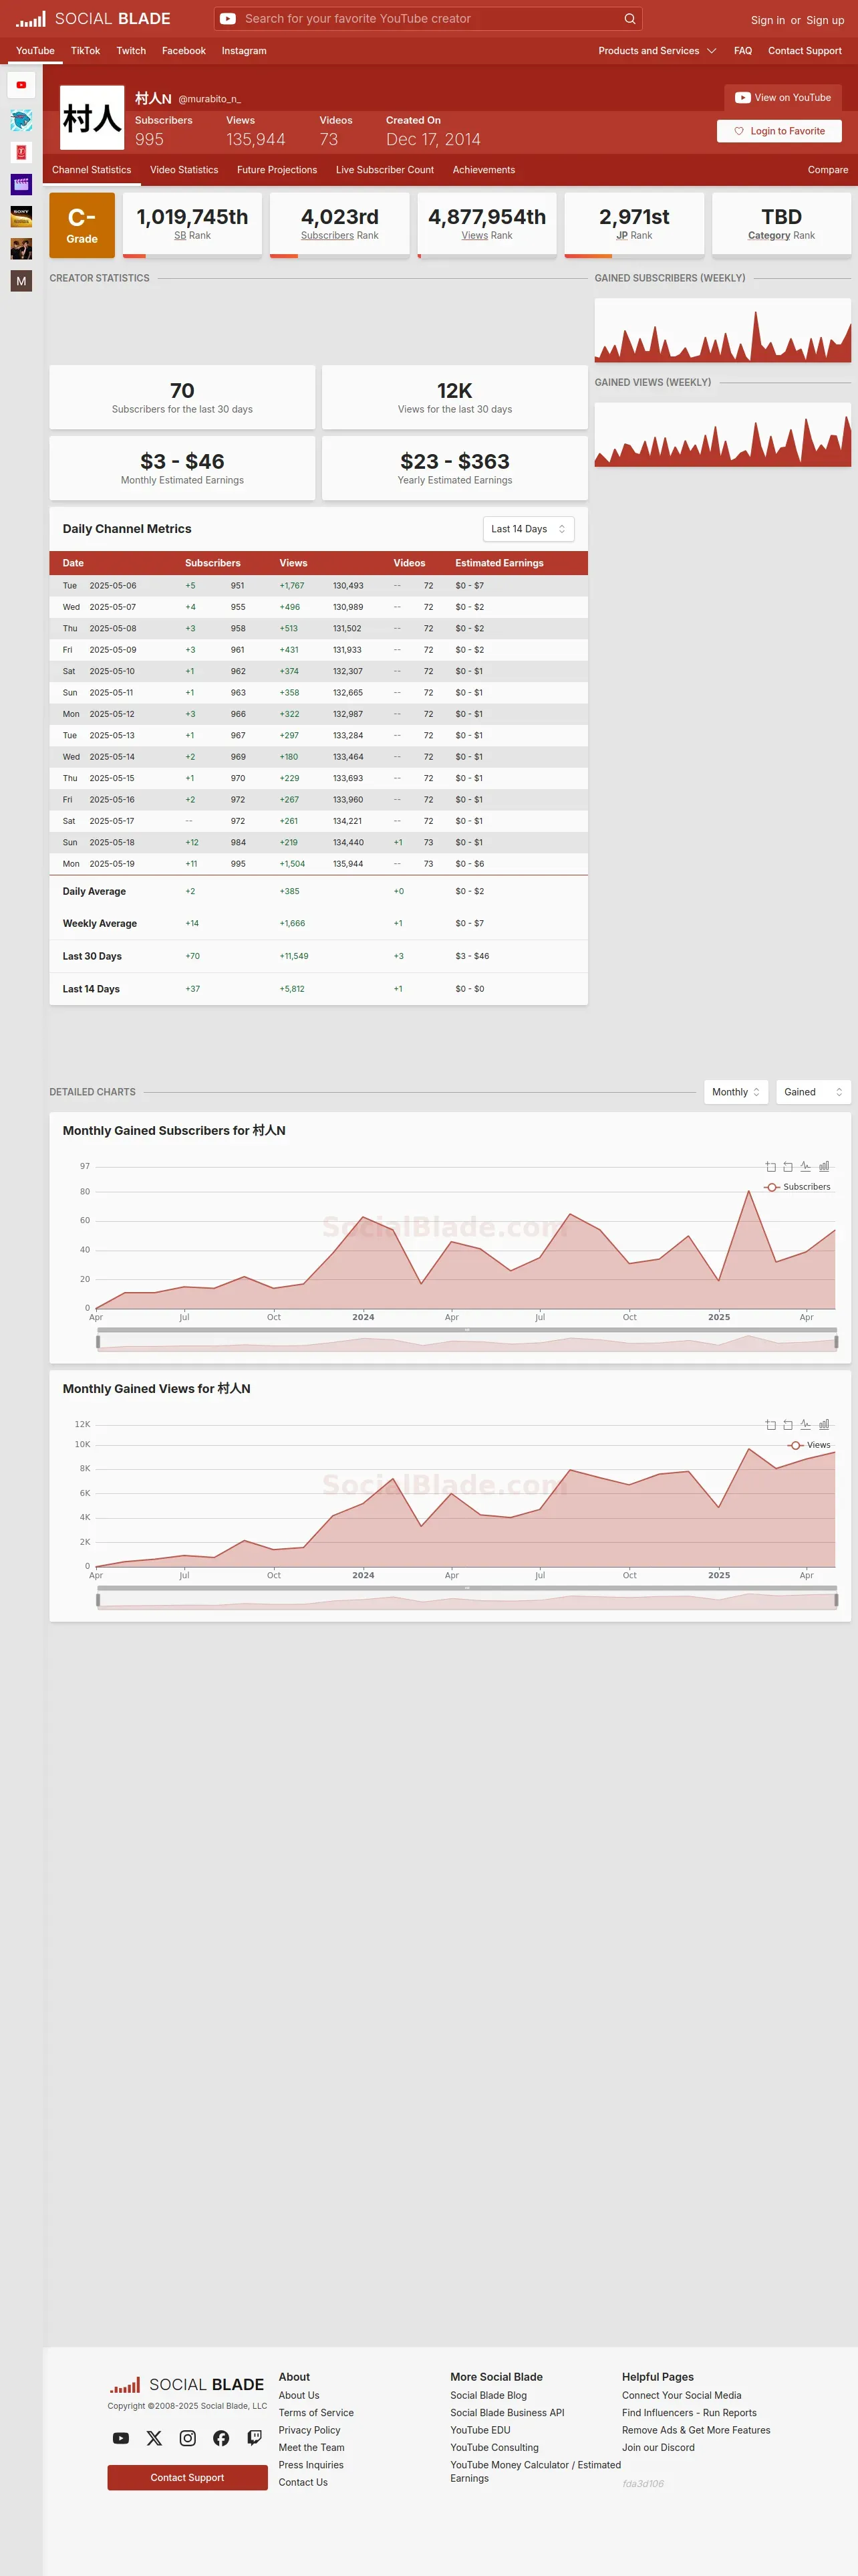Click the Compare link in channel nav
The height and width of the screenshot is (2576, 858).
click(x=828, y=170)
